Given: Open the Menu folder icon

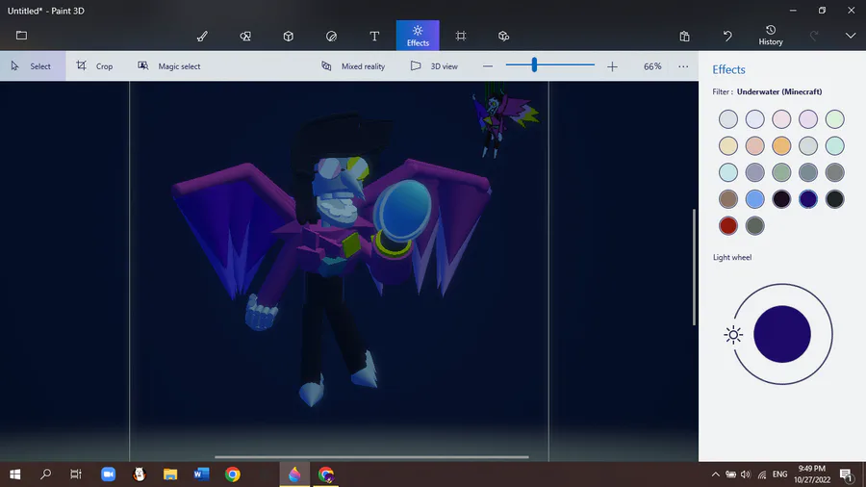Looking at the screenshot, I should tap(21, 36).
